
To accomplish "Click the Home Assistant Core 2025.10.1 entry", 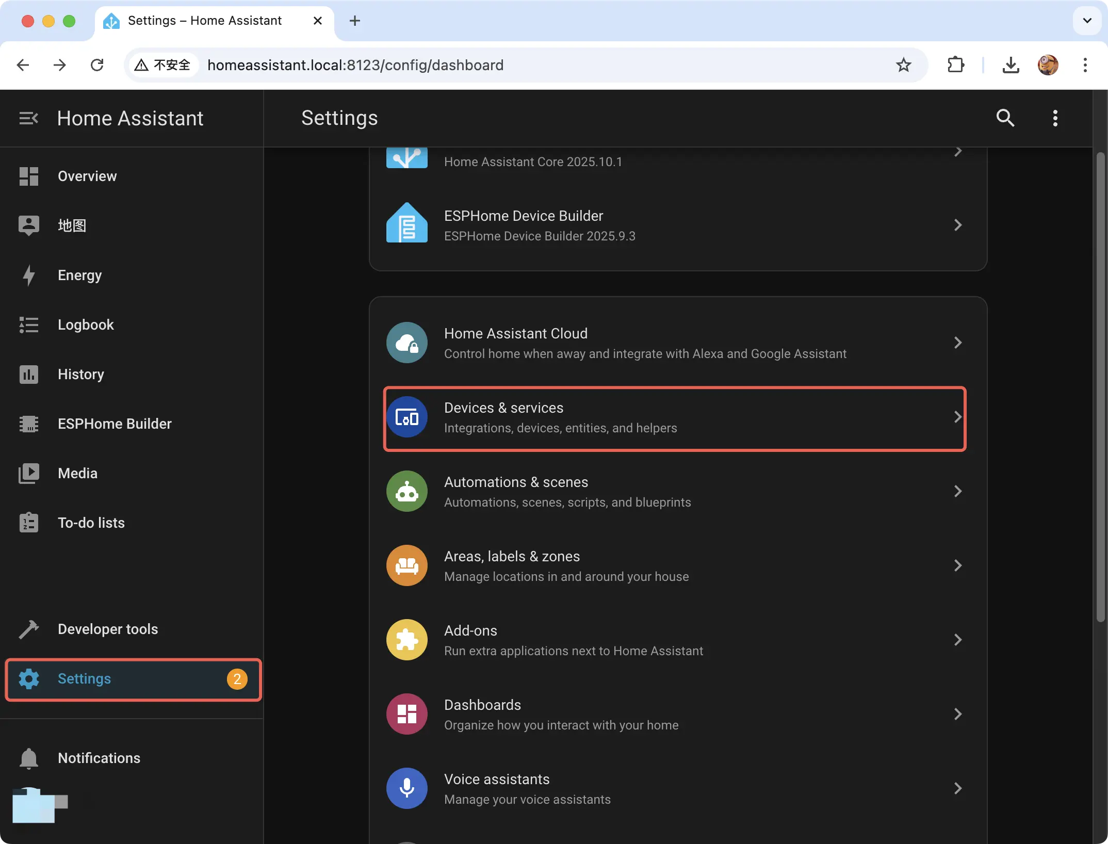I will 533,161.
